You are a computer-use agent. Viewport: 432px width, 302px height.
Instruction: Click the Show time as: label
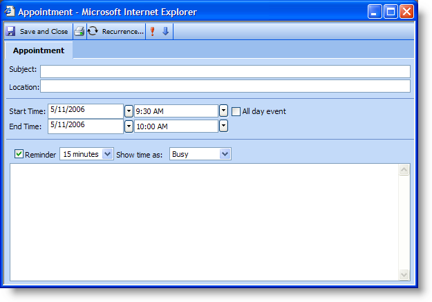tap(140, 155)
